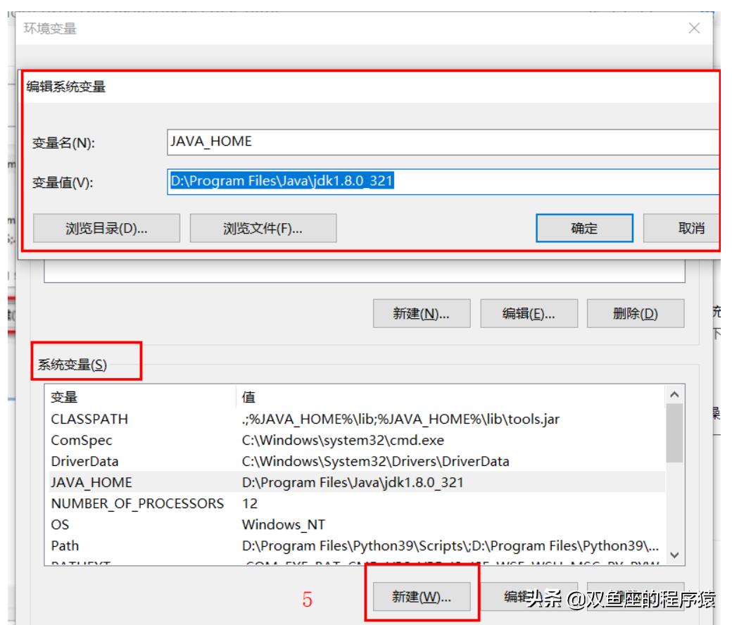Click the 删除(D) button
This screenshot has width=732, height=625.
[636, 314]
